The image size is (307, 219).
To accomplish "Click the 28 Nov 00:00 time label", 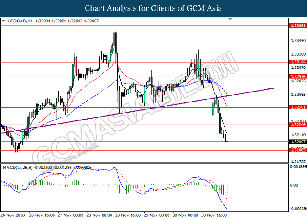I will click(100, 215).
